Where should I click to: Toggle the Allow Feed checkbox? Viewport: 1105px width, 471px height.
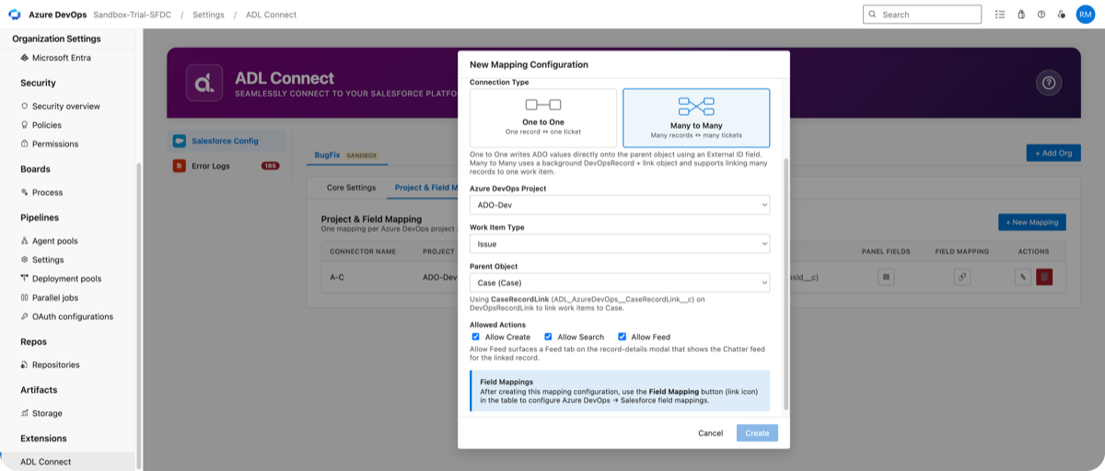622,337
